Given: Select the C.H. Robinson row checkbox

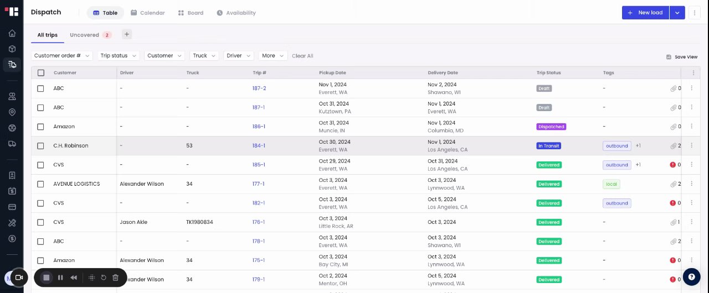Looking at the screenshot, I should (40, 146).
